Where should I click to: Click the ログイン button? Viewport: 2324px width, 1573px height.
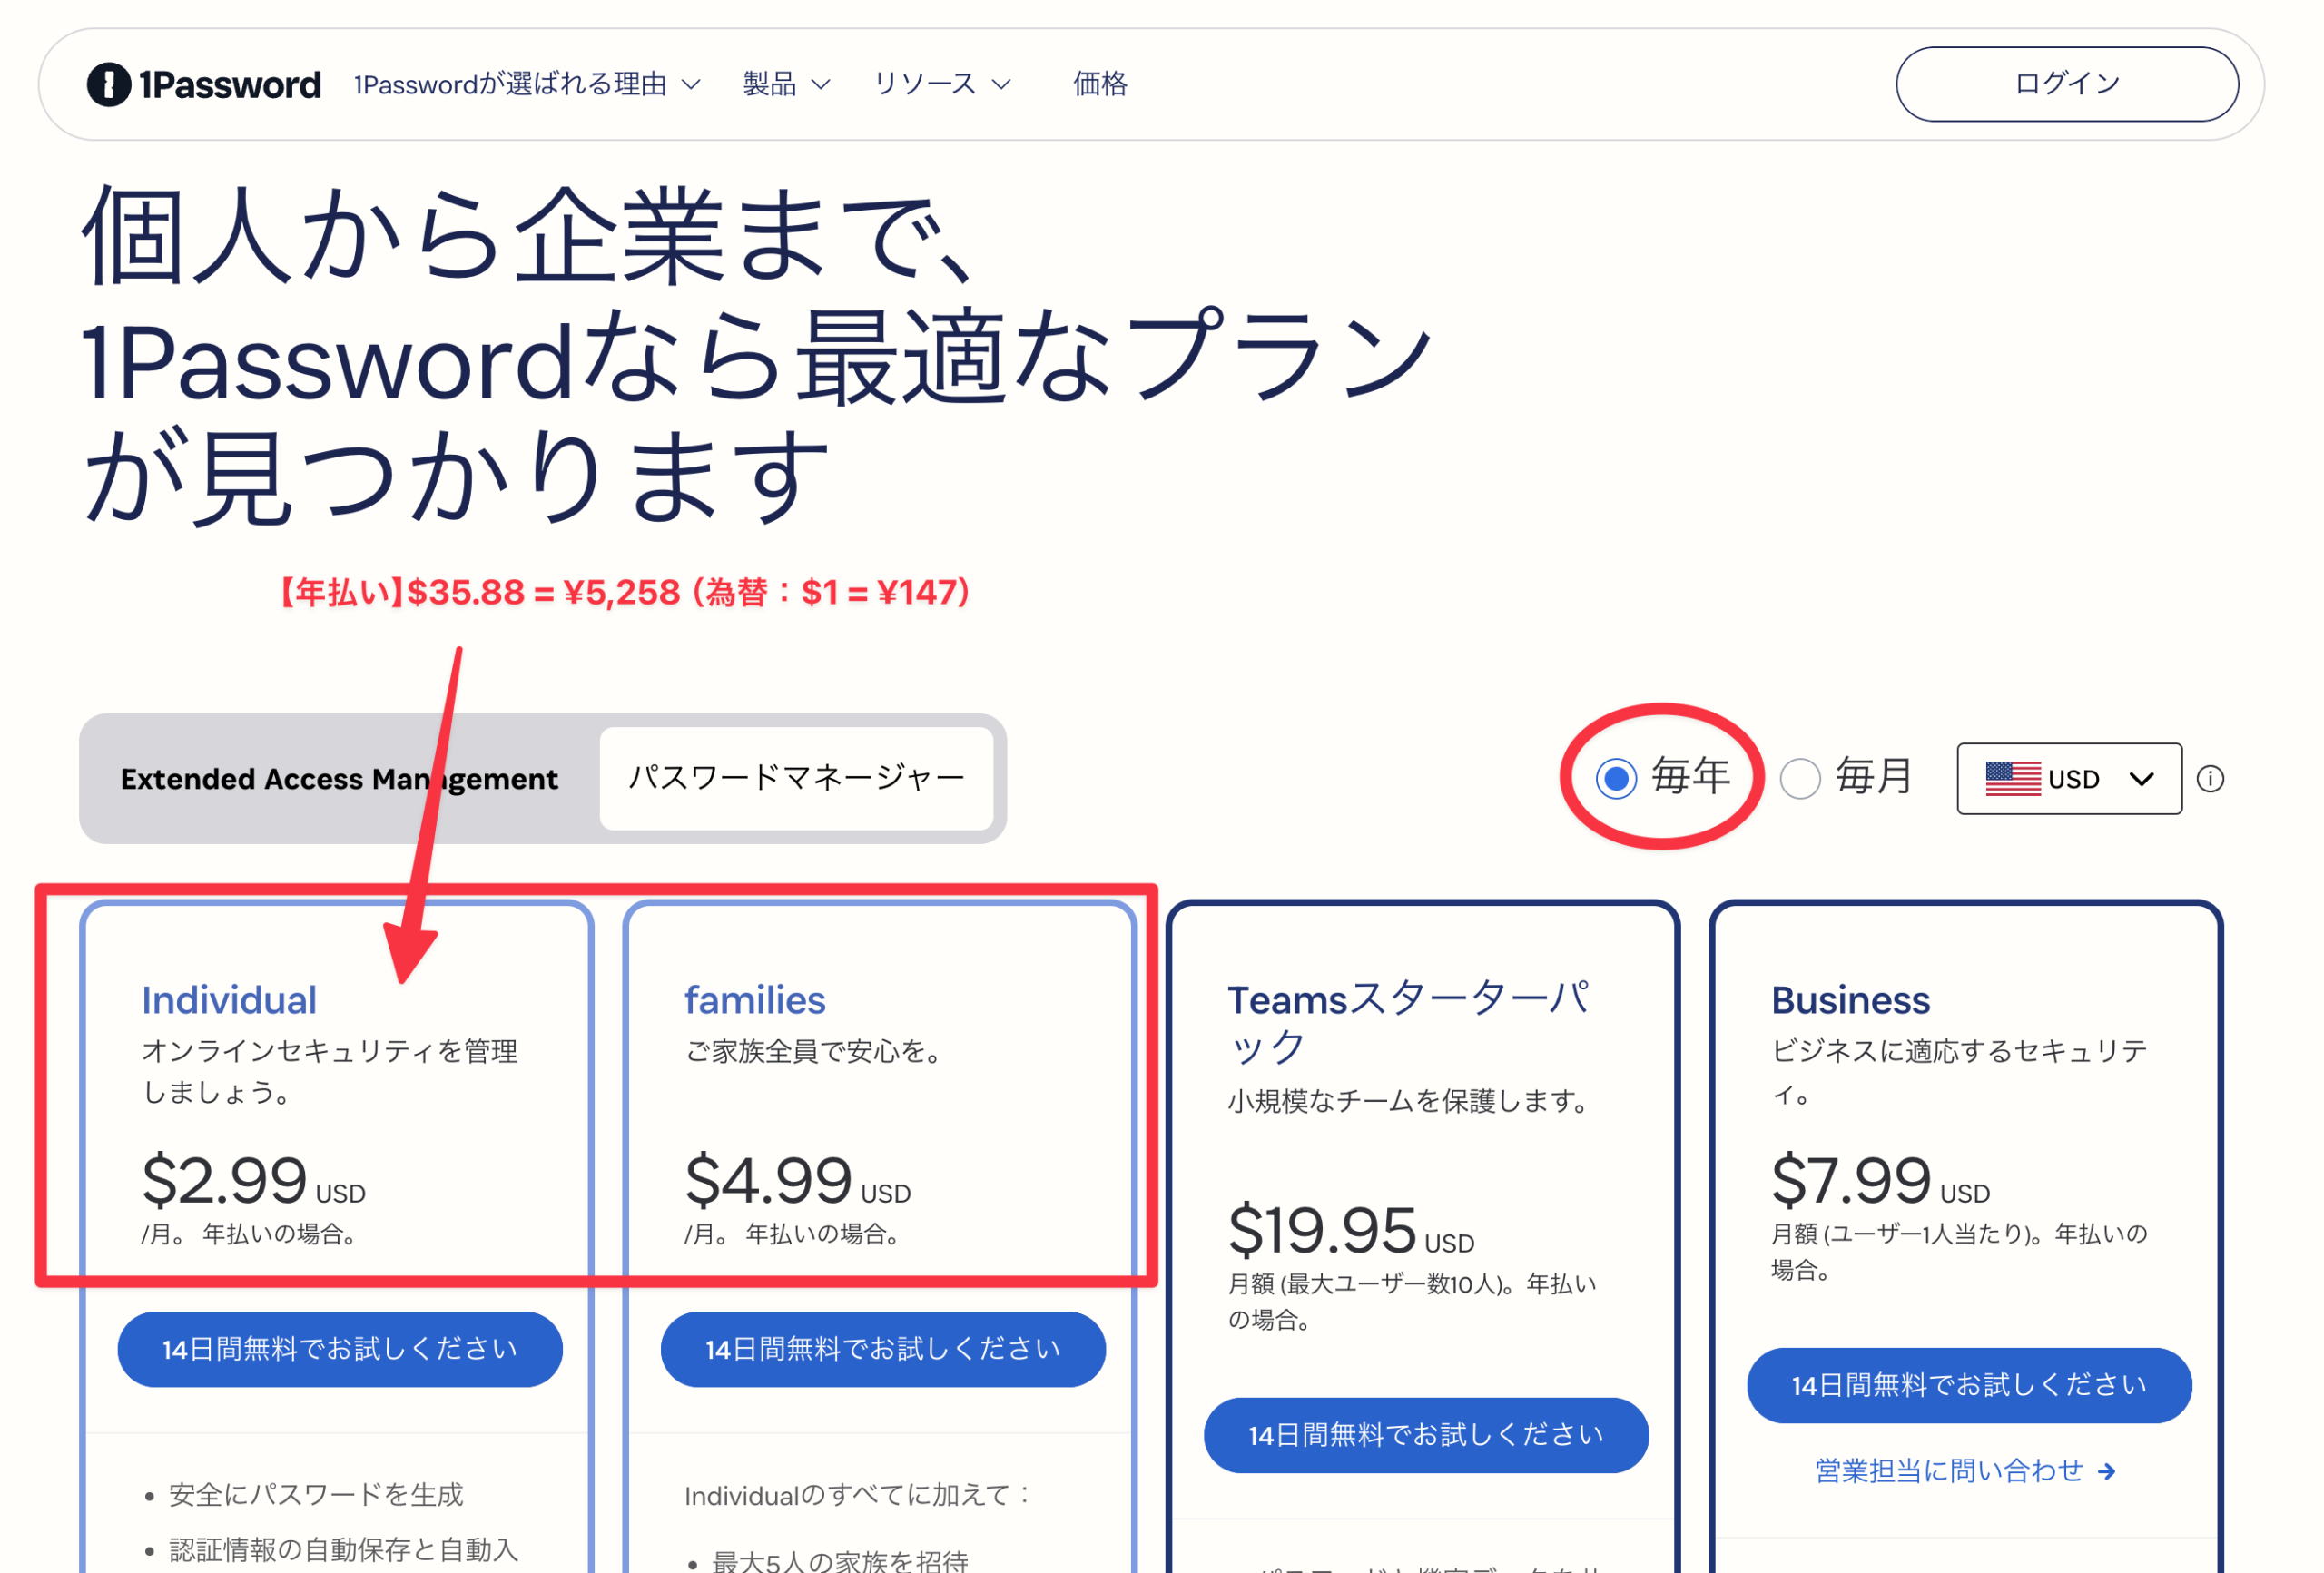pyautogui.click(x=2066, y=84)
